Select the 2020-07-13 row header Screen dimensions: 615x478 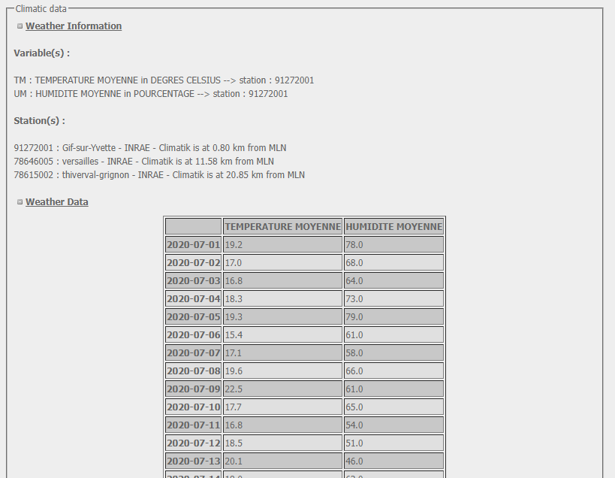click(194, 461)
